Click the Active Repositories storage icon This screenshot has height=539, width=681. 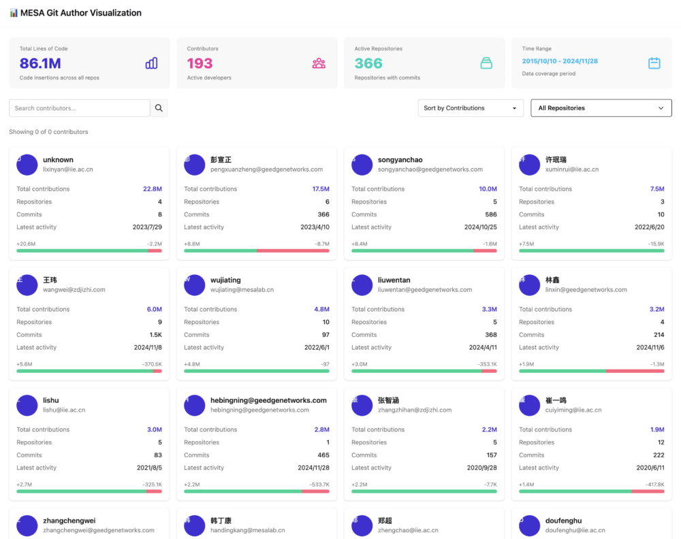coord(486,63)
